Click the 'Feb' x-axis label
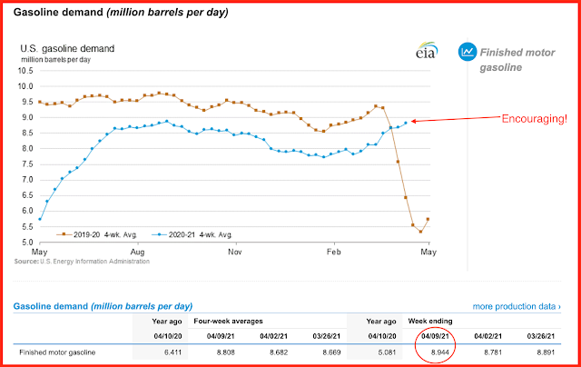 click(x=333, y=252)
